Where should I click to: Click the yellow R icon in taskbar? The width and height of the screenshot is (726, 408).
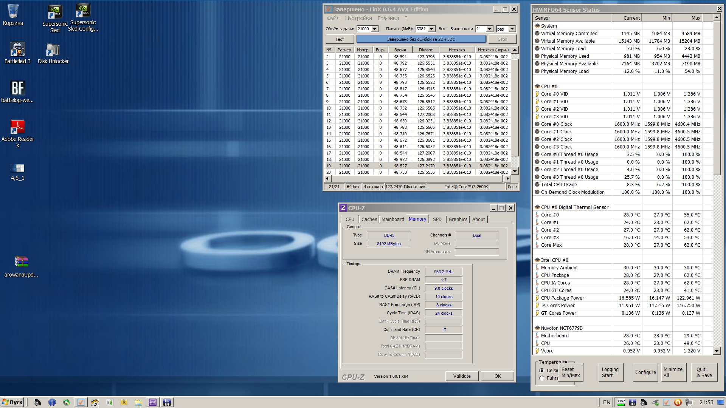[124, 402]
